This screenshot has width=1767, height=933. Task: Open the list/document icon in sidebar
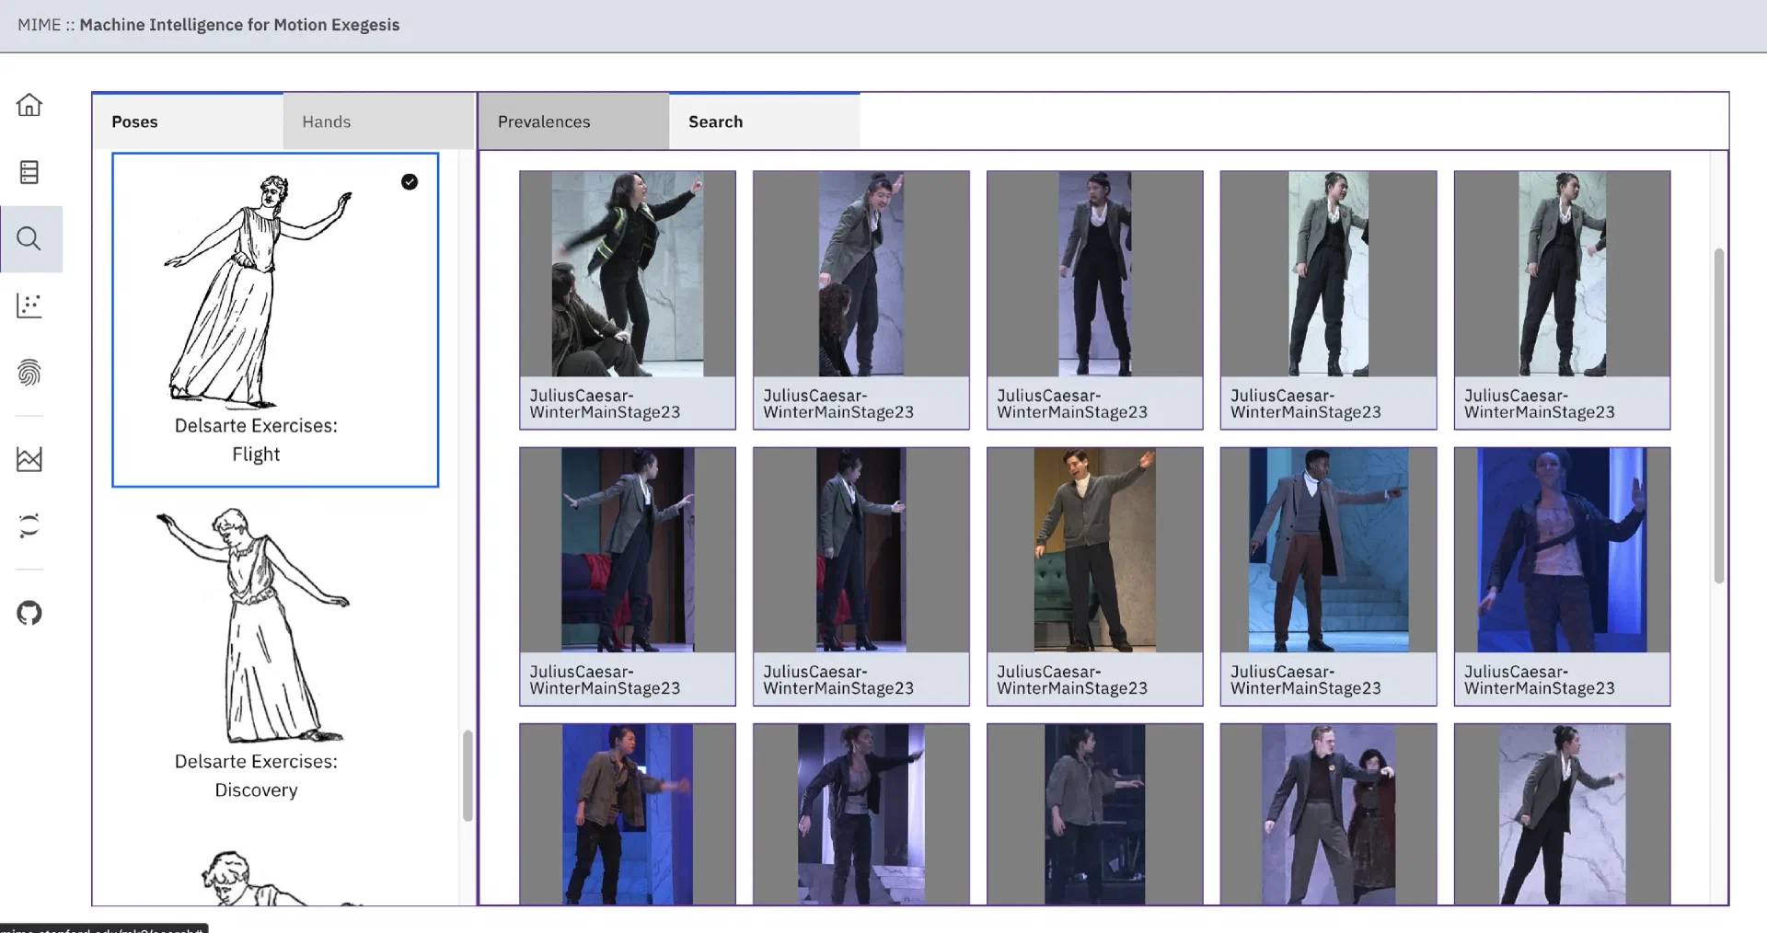click(29, 172)
